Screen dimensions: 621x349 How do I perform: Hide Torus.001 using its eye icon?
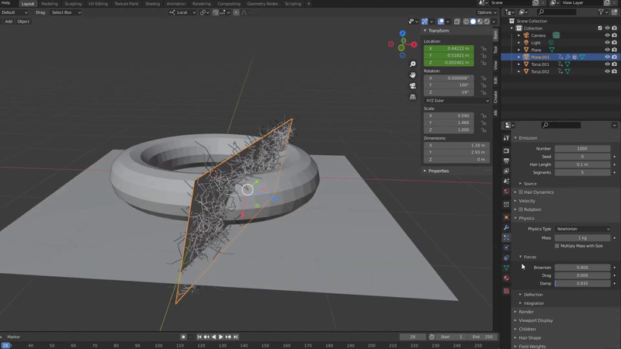(607, 64)
